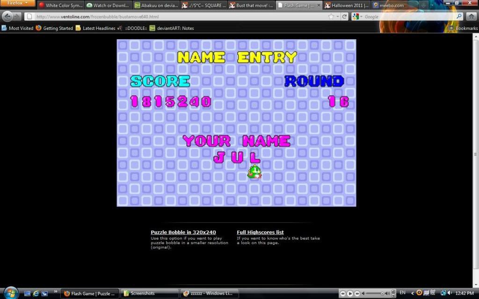
Task: Go to the home page with house icon
Action: pyautogui.click(x=472, y=16)
